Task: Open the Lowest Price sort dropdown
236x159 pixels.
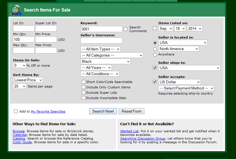Action: pyautogui.click(x=28, y=80)
